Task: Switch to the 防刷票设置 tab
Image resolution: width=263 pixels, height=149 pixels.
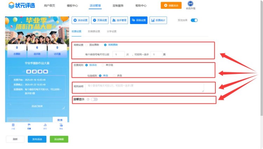Action: coord(94,31)
